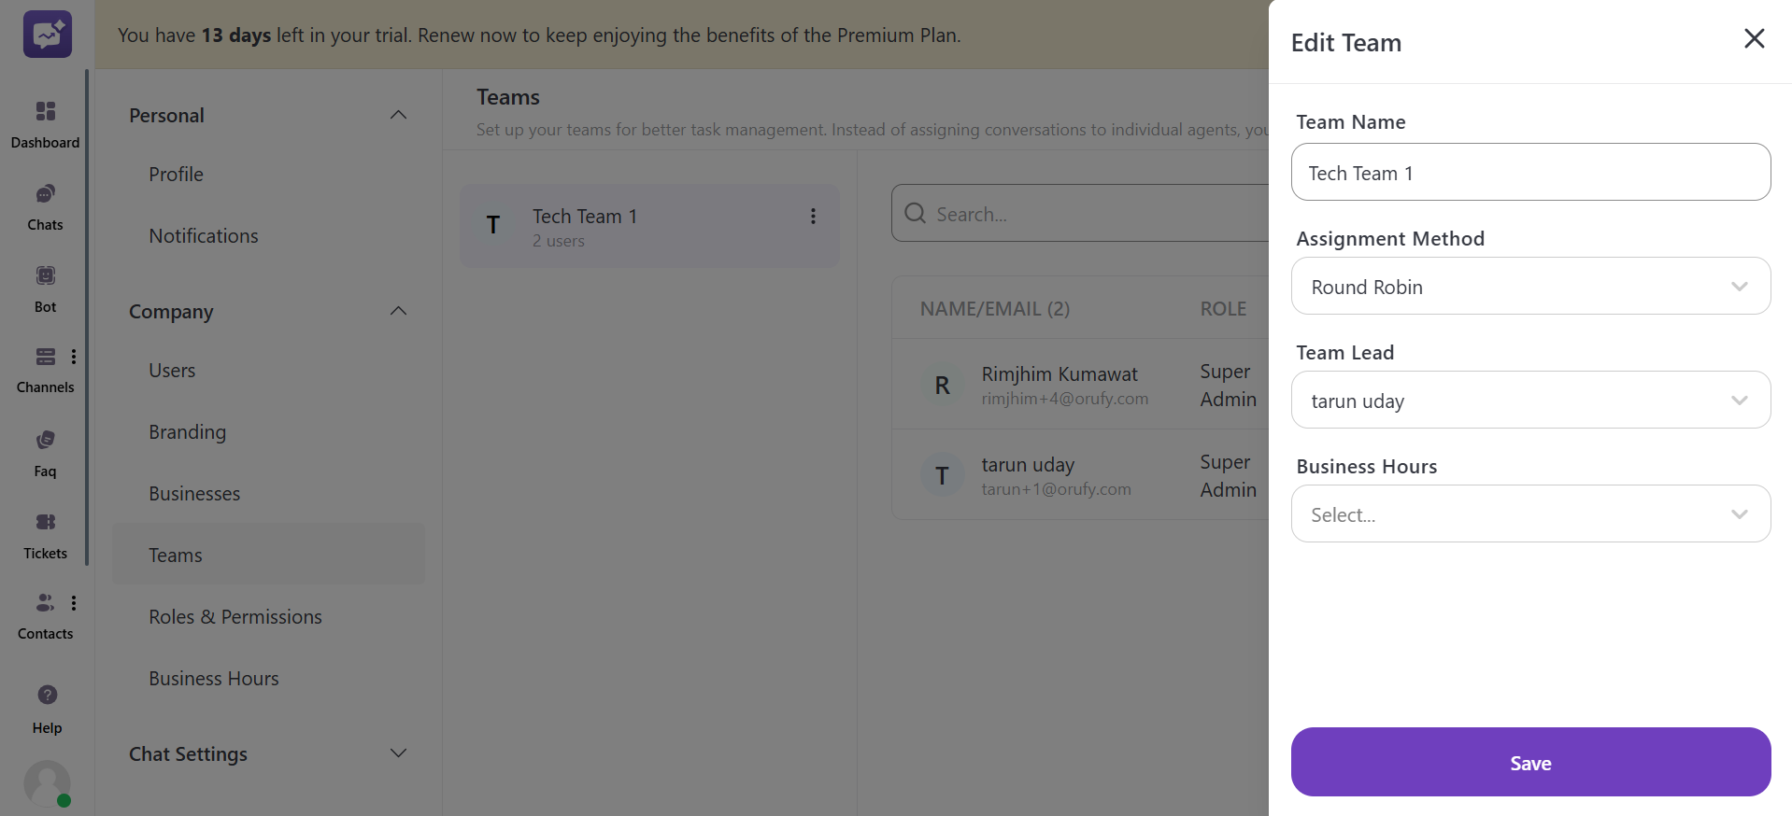Image resolution: width=1792 pixels, height=816 pixels.
Task: Go to Chats in the sidebar
Action: point(45,194)
